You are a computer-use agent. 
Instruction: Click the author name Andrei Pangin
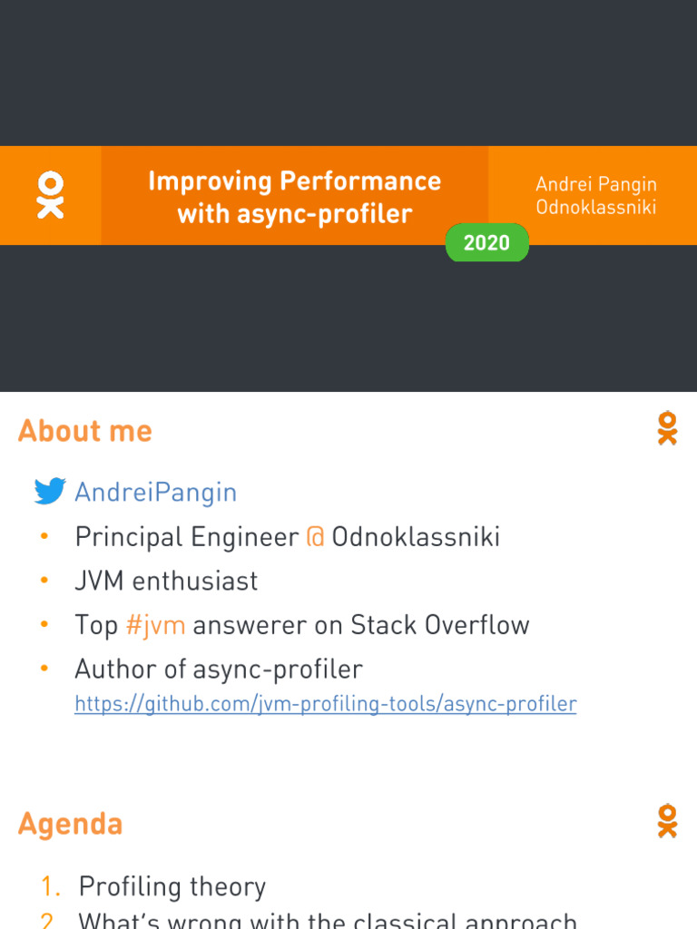point(595,184)
